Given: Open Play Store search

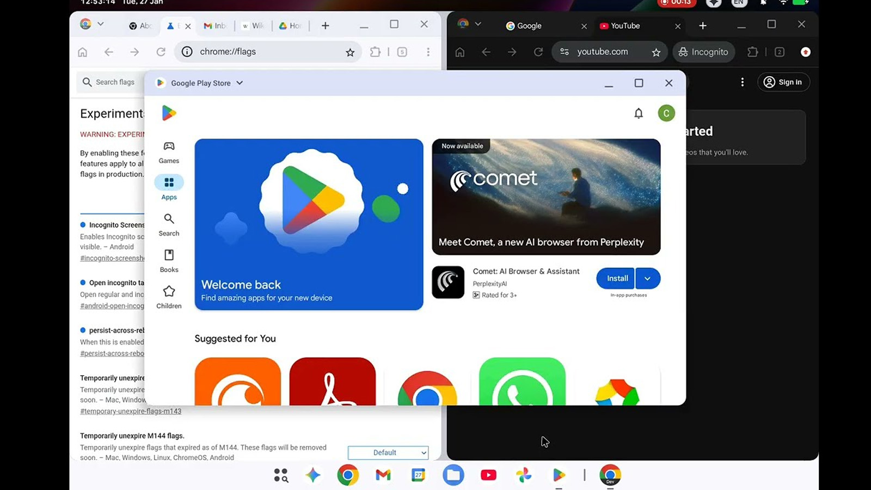Looking at the screenshot, I should (169, 224).
